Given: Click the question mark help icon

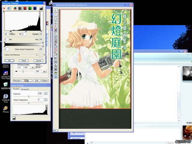Looking at the screenshot, I should click(56, 14).
